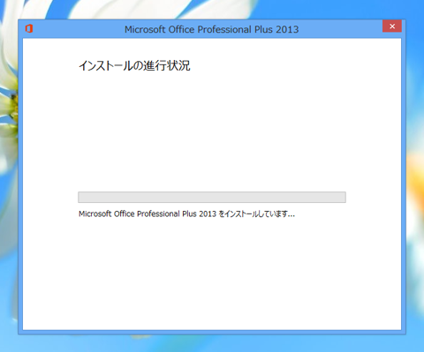Click the heading インストールの進行状況
424x352 pixels.
tap(134, 65)
